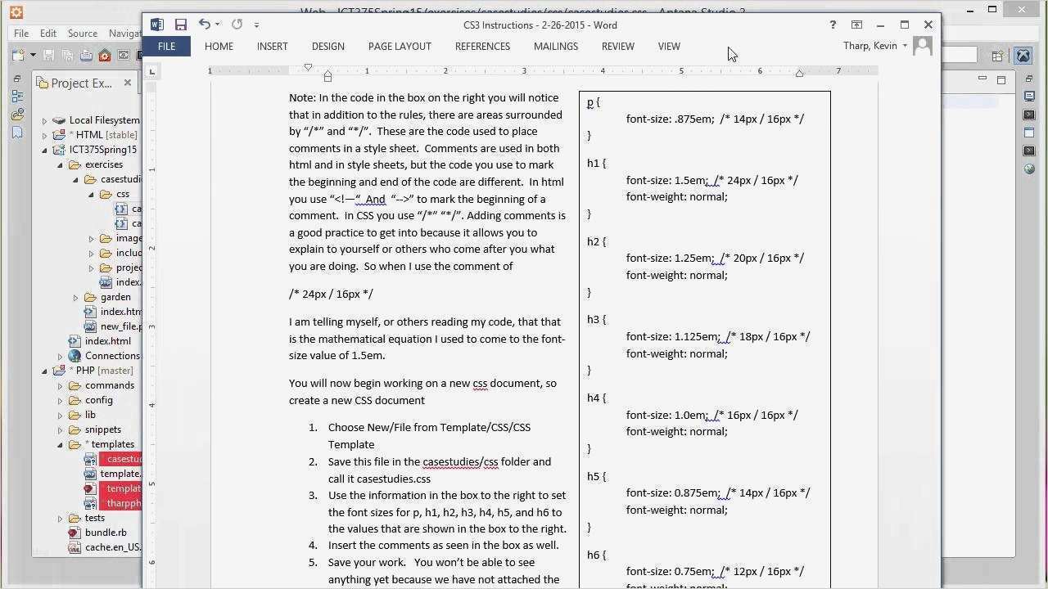Click the New file icon in Aptana toolbar

18,56
